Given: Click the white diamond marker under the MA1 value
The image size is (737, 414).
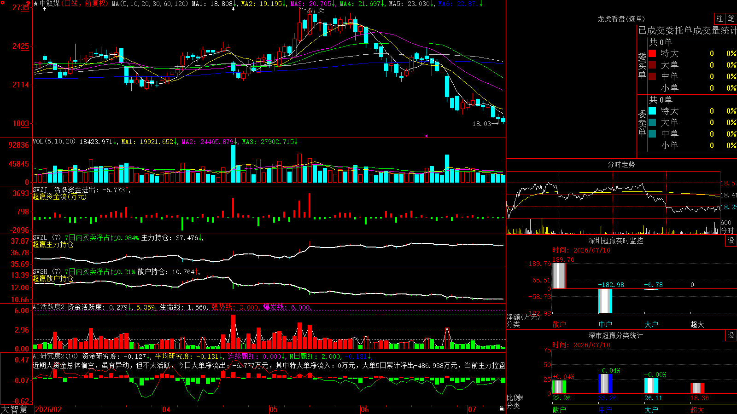Looking at the screenshot, I should 234,9.
